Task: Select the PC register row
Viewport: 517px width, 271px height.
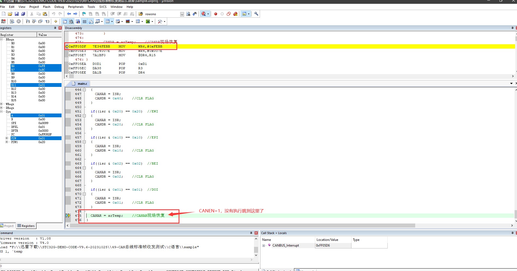Action: tap(36, 134)
